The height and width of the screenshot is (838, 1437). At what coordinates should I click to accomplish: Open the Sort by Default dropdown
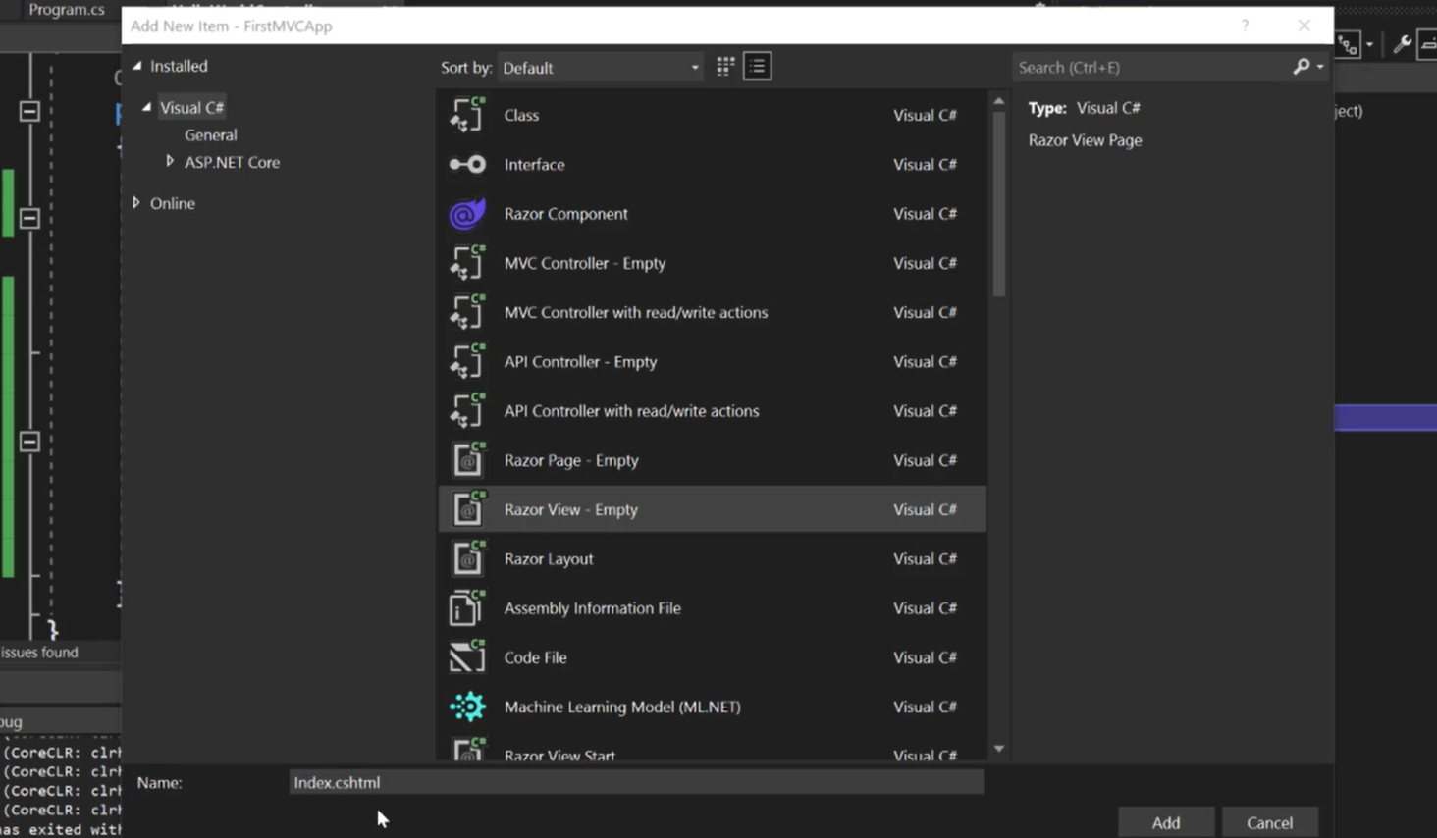(x=601, y=68)
